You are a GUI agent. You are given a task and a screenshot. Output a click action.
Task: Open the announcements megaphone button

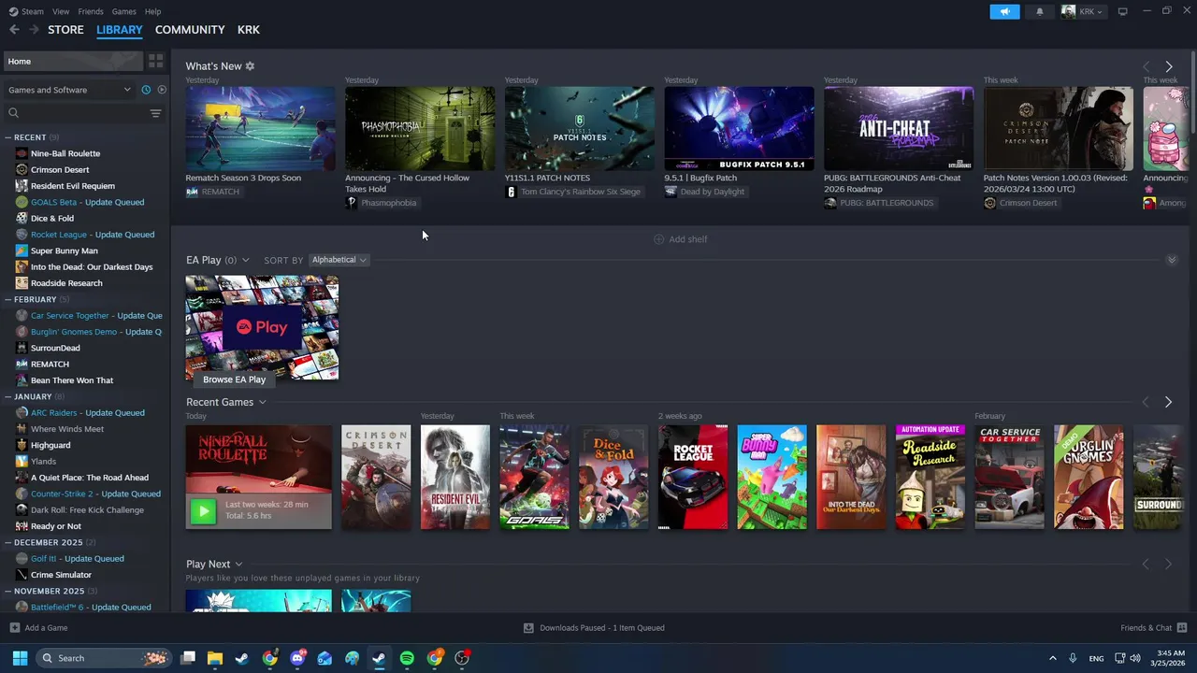pyautogui.click(x=1004, y=11)
